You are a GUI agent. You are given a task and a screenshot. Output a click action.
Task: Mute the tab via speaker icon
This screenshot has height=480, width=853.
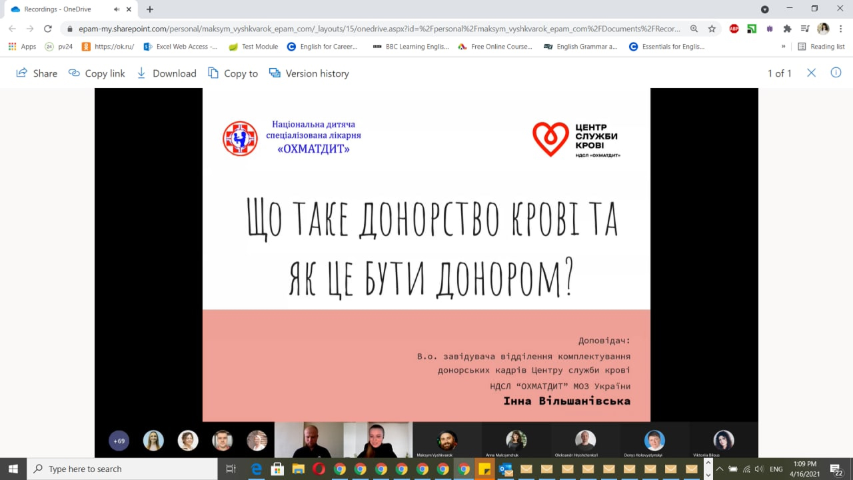click(x=117, y=9)
